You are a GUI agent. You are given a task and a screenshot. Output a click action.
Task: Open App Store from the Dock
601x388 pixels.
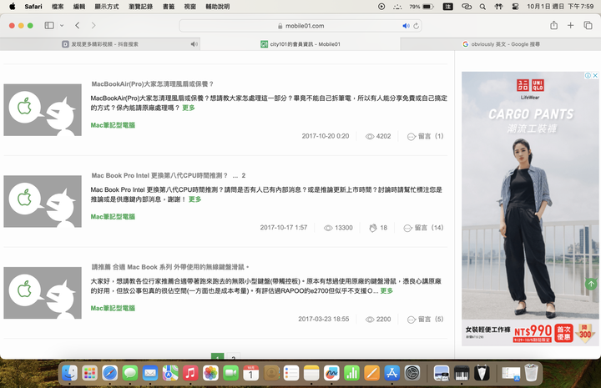tap(391, 373)
